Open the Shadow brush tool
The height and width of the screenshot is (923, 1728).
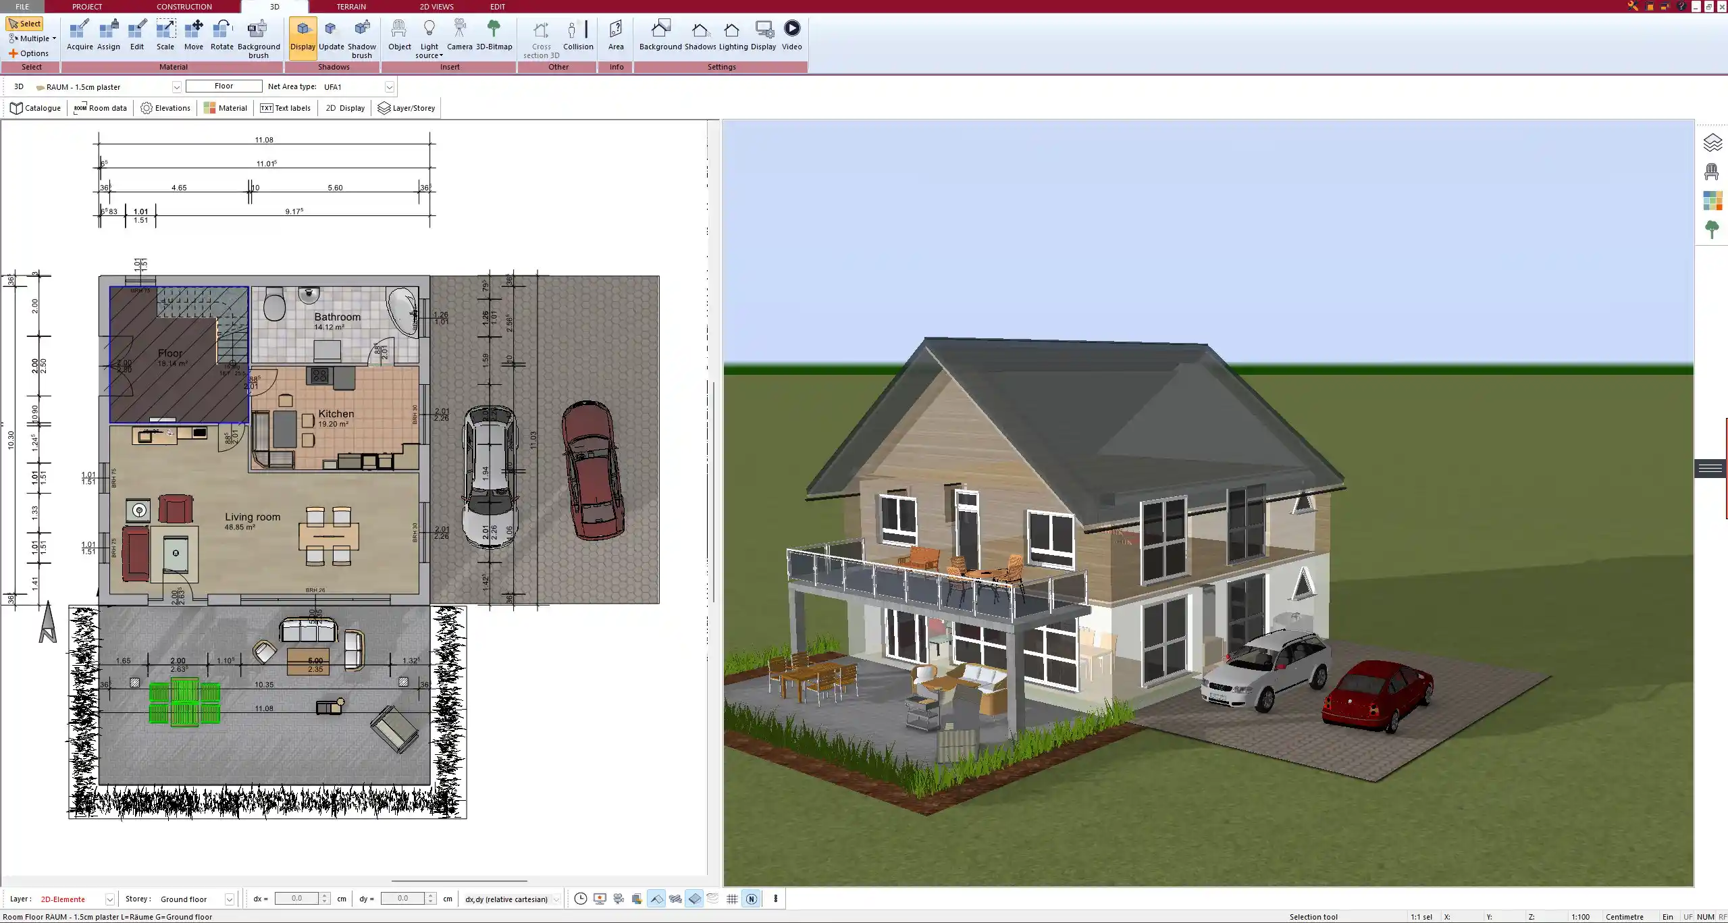coord(361,37)
